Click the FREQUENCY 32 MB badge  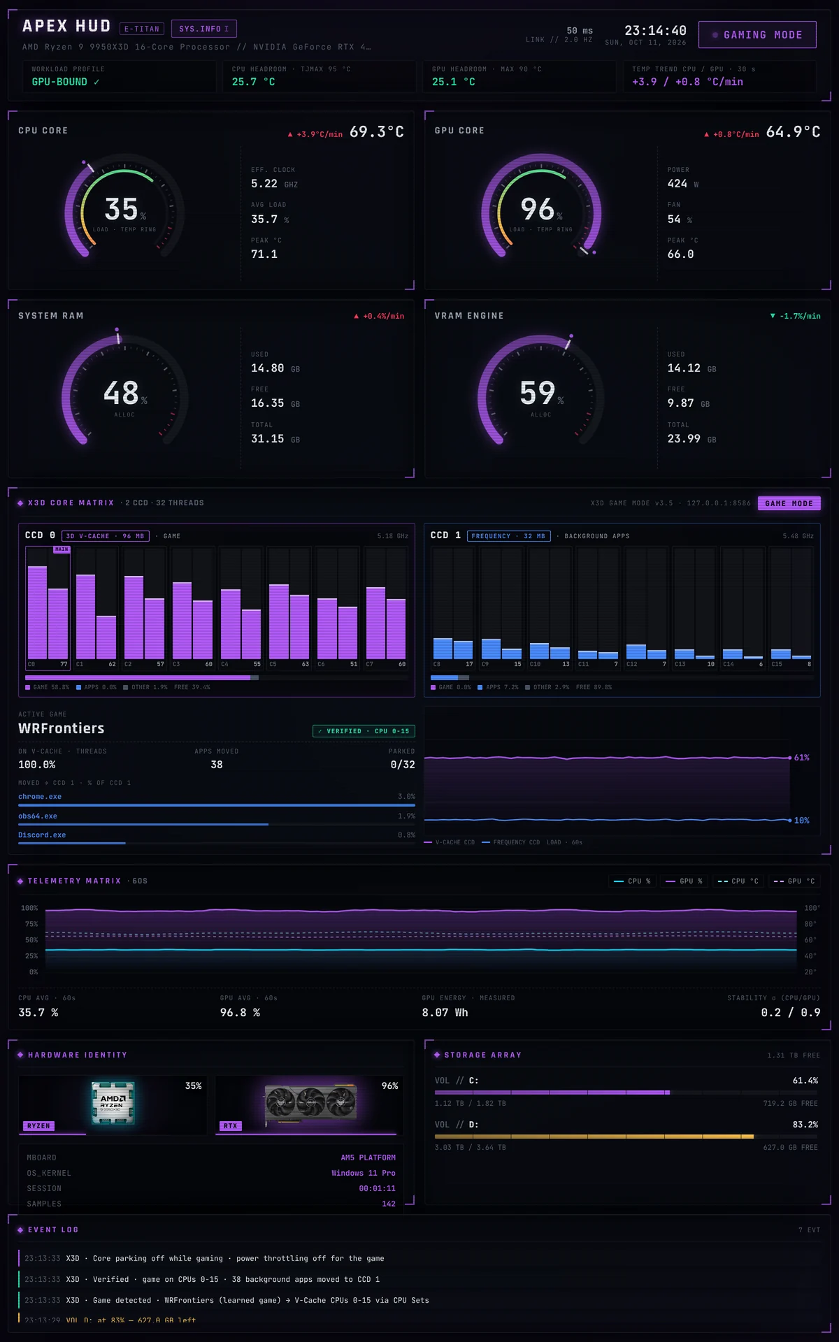[508, 536]
